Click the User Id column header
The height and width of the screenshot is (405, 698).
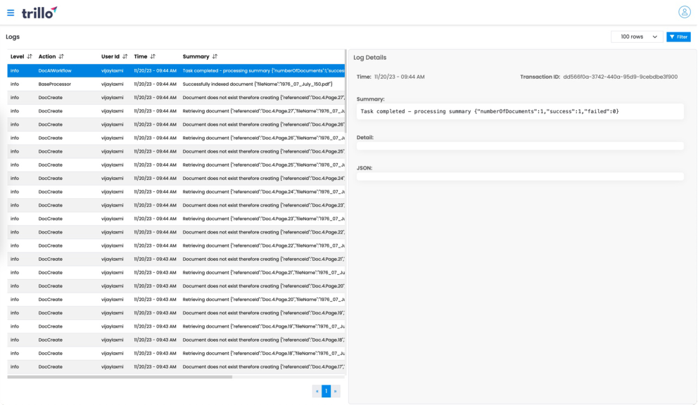coord(110,56)
